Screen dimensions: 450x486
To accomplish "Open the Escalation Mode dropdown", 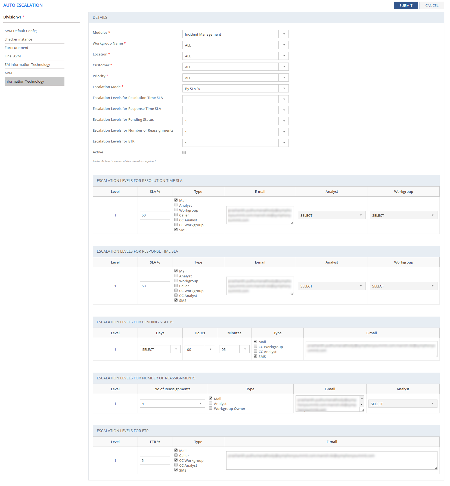I will click(x=284, y=88).
